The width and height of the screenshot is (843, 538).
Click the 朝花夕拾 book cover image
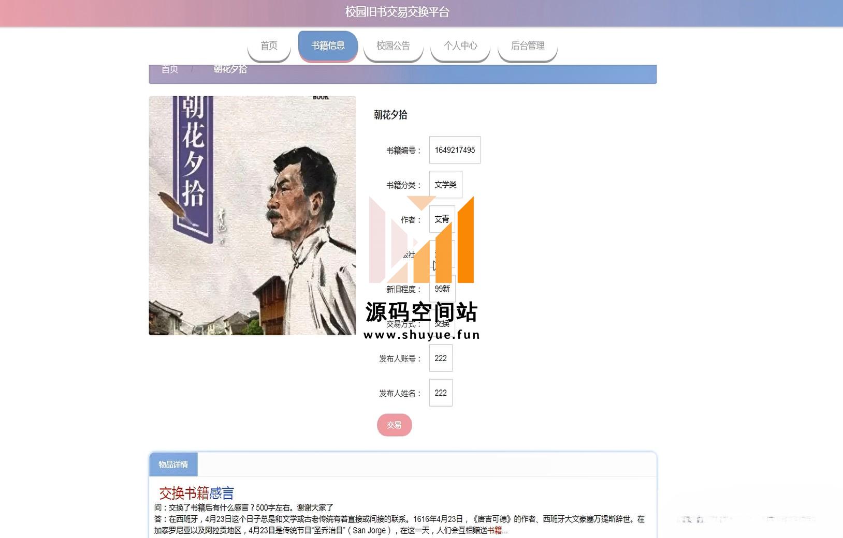coord(252,215)
